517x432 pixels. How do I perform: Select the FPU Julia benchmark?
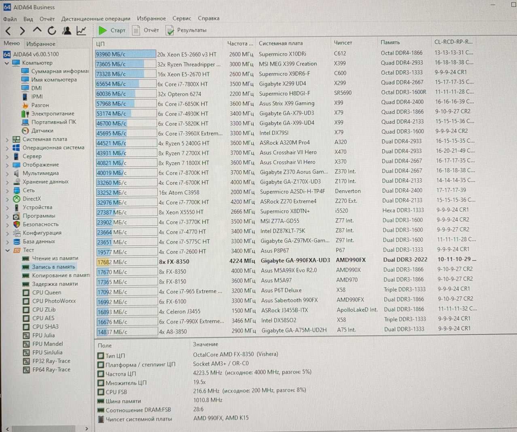pos(39,335)
